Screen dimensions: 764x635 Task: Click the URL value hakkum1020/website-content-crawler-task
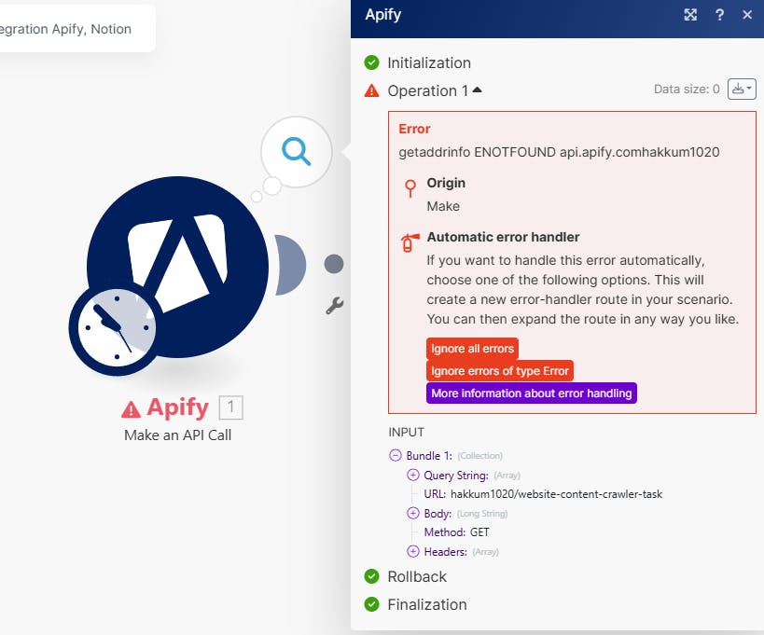coord(556,494)
